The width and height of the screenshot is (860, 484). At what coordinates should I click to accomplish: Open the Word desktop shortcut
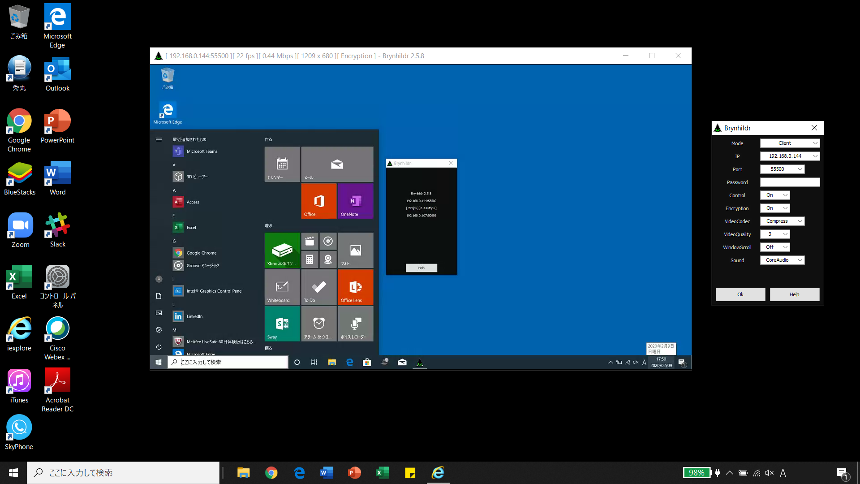57,178
